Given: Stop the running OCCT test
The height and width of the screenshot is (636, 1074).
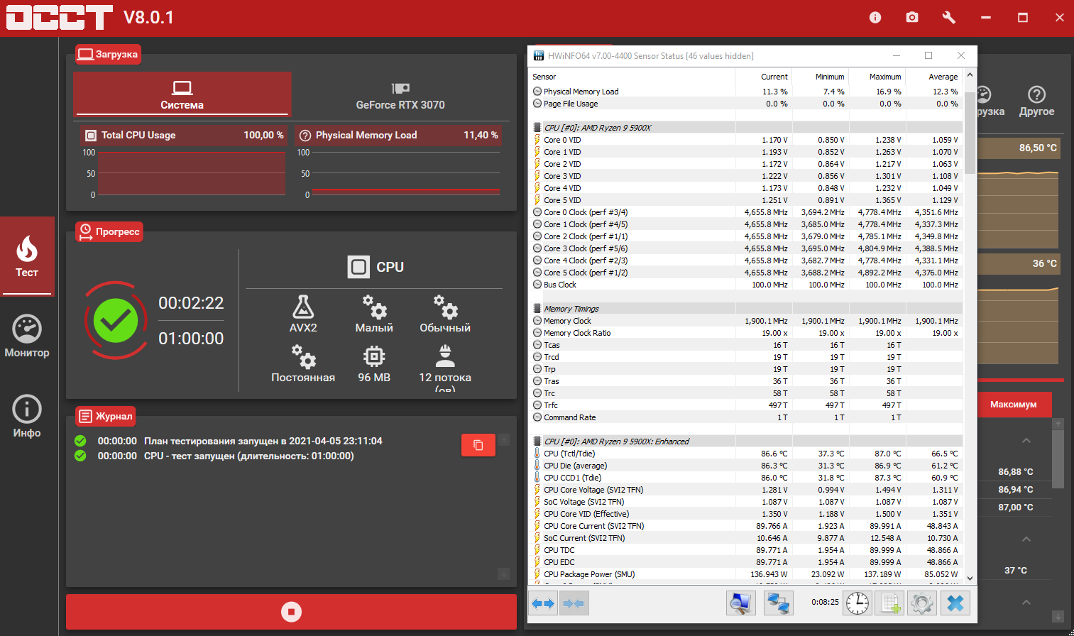Looking at the screenshot, I should click(x=291, y=611).
